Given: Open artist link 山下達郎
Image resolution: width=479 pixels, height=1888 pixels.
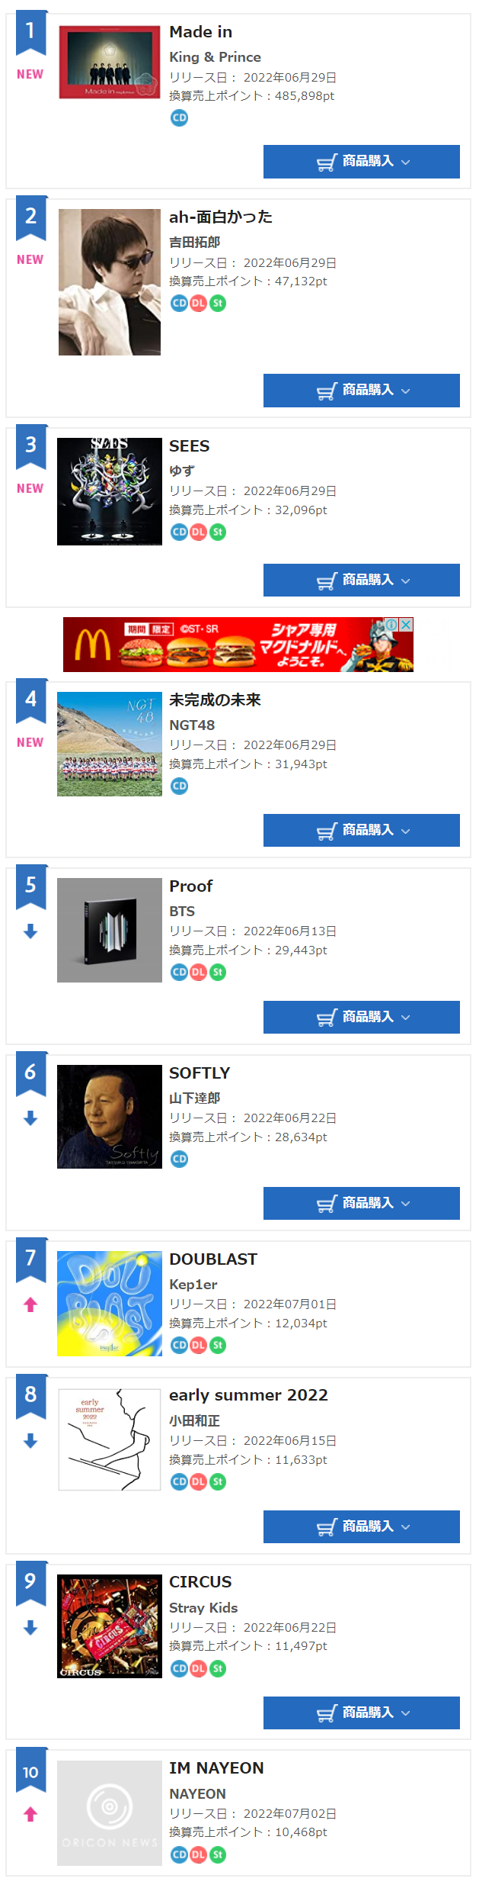Looking at the screenshot, I should pyautogui.click(x=194, y=1098).
